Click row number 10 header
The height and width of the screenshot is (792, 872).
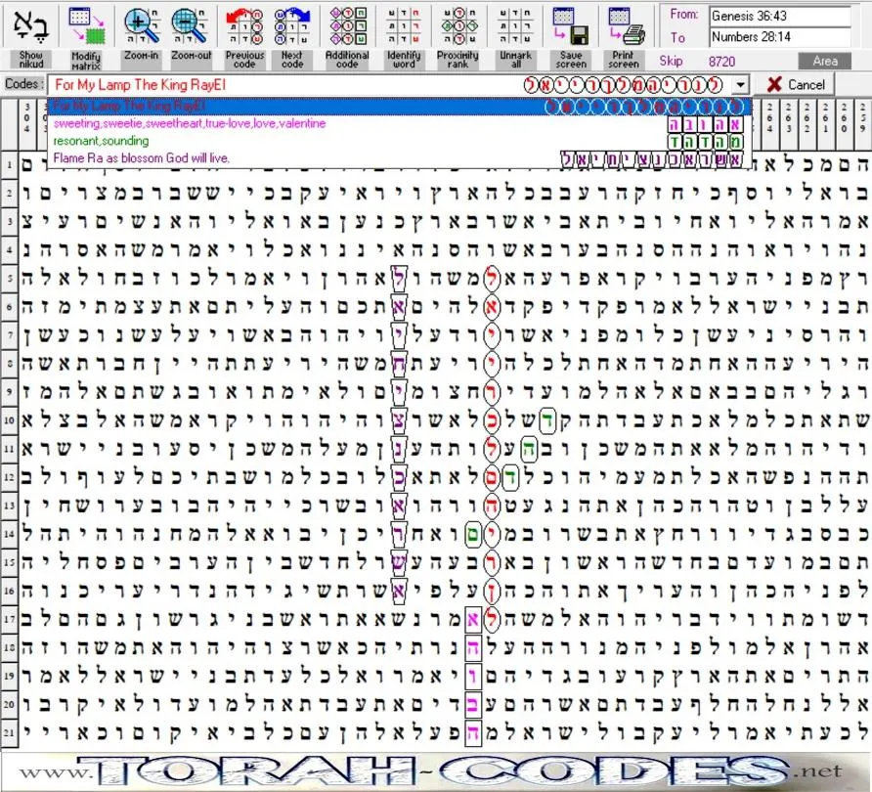[x=9, y=419]
